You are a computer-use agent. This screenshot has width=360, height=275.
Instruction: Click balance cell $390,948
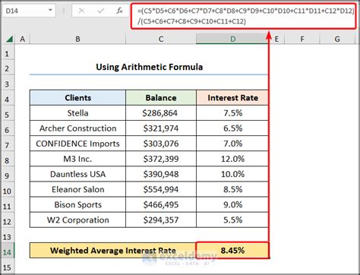(x=161, y=174)
